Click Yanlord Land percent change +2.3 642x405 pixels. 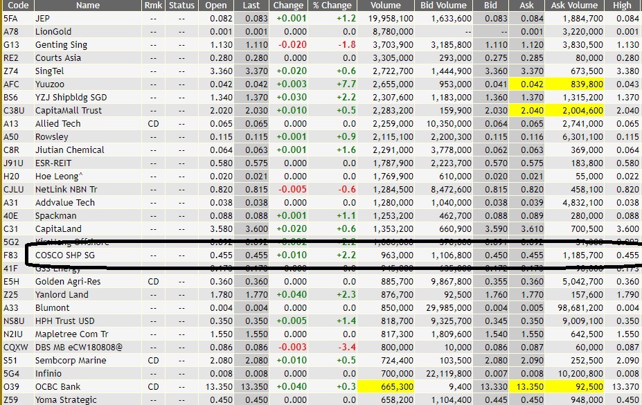[x=346, y=294]
